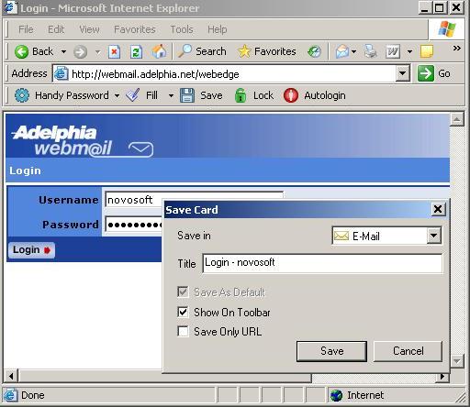470x407 pixels.
Task: Enable Save Only URL checkbox
Action: tap(183, 332)
